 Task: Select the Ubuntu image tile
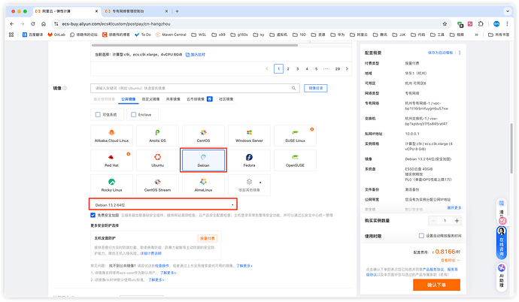[x=157, y=159]
